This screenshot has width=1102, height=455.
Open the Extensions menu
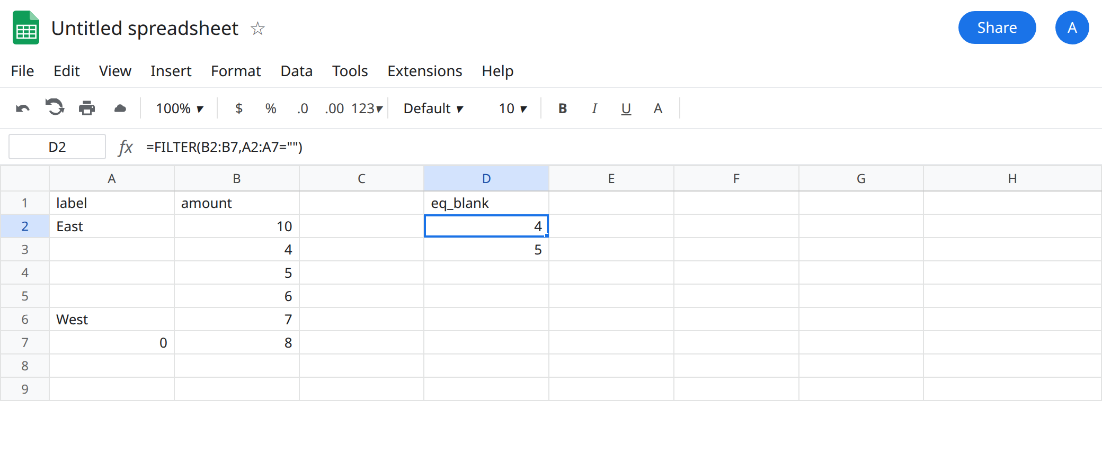[x=425, y=71]
